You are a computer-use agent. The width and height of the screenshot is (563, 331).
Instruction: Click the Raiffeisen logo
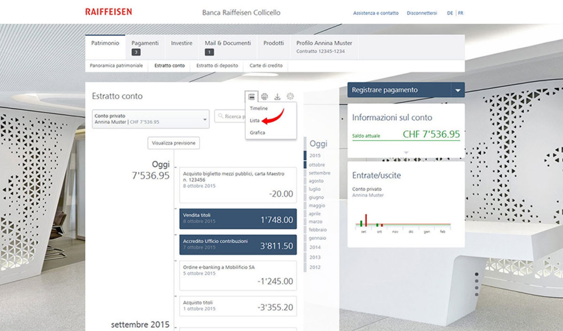pyautogui.click(x=108, y=12)
